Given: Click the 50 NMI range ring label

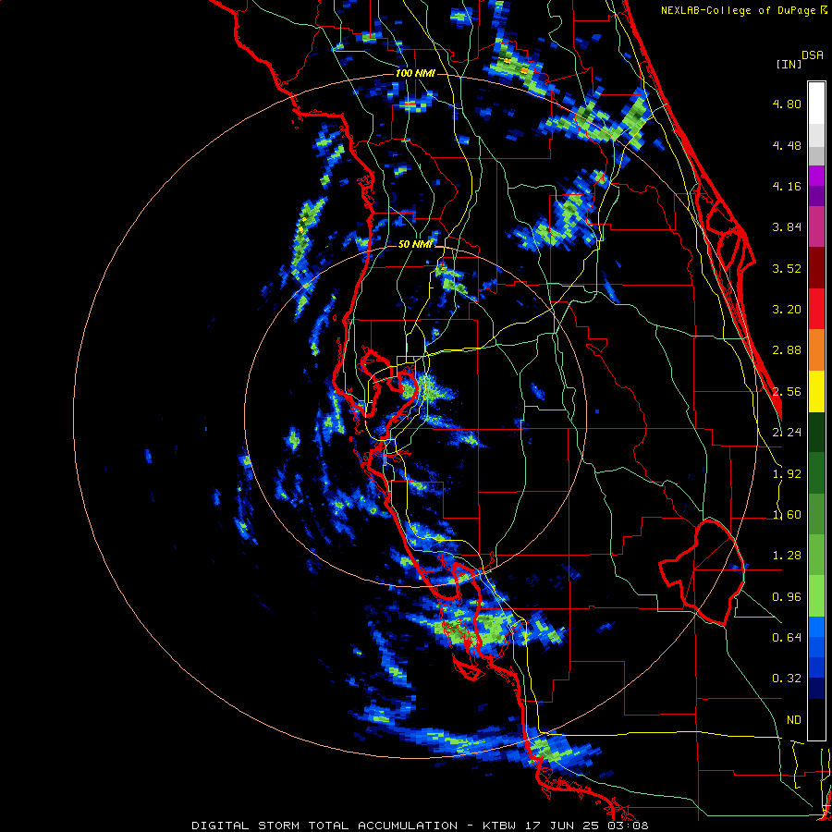Looking at the screenshot, I should pos(415,244).
